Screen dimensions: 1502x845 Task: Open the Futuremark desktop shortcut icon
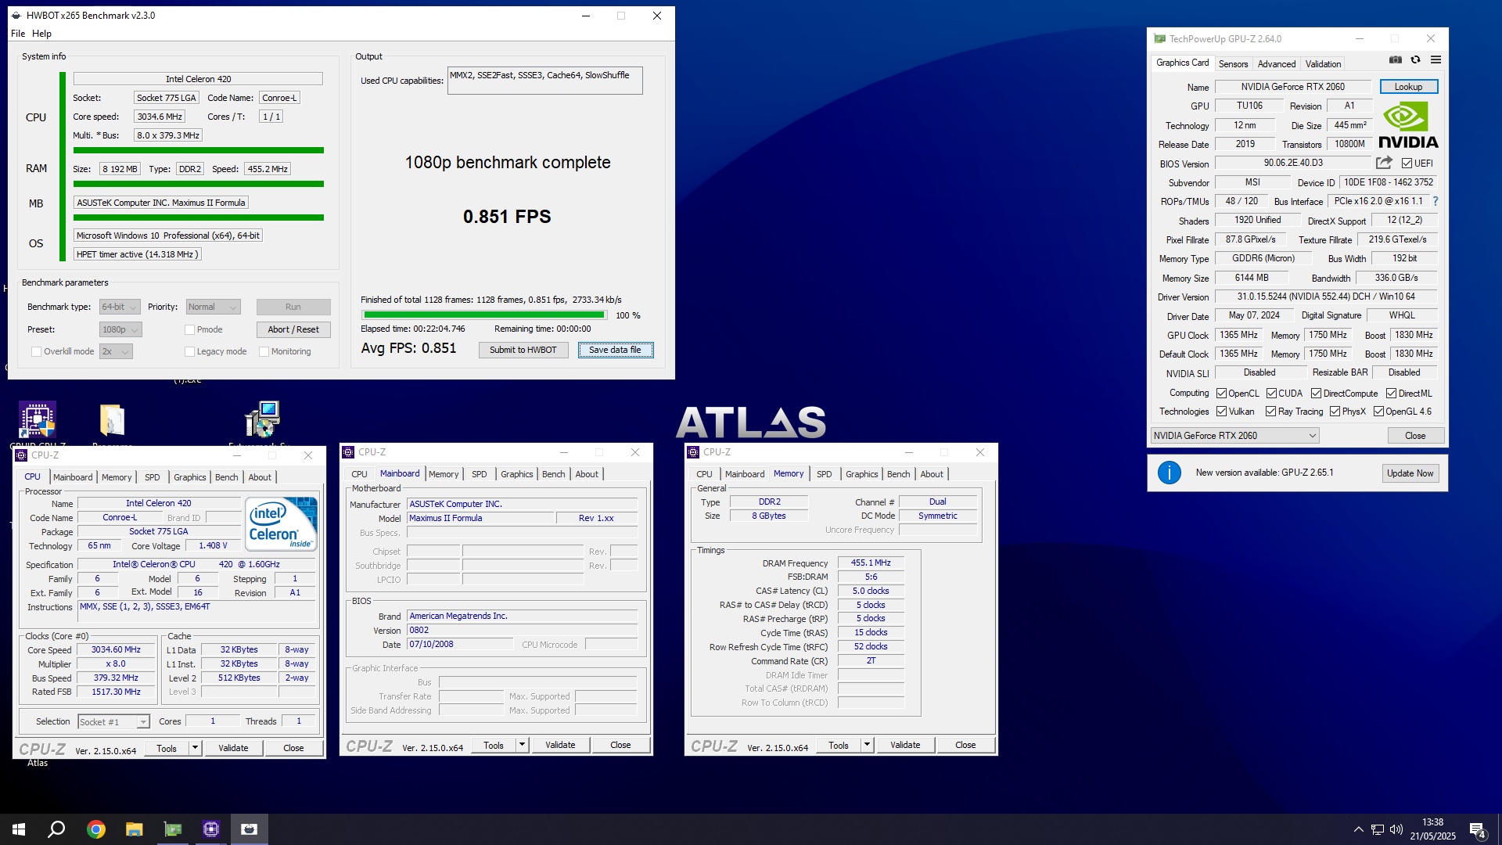[262, 419]
